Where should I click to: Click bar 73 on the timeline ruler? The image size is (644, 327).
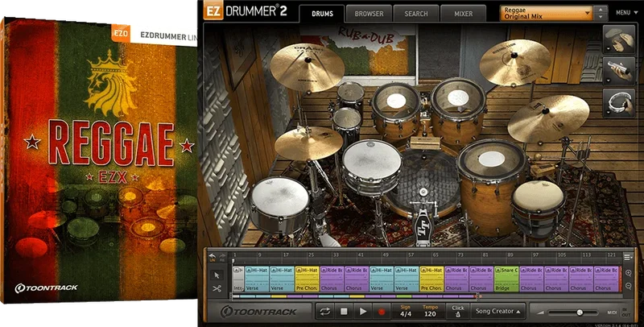point(460,255)
